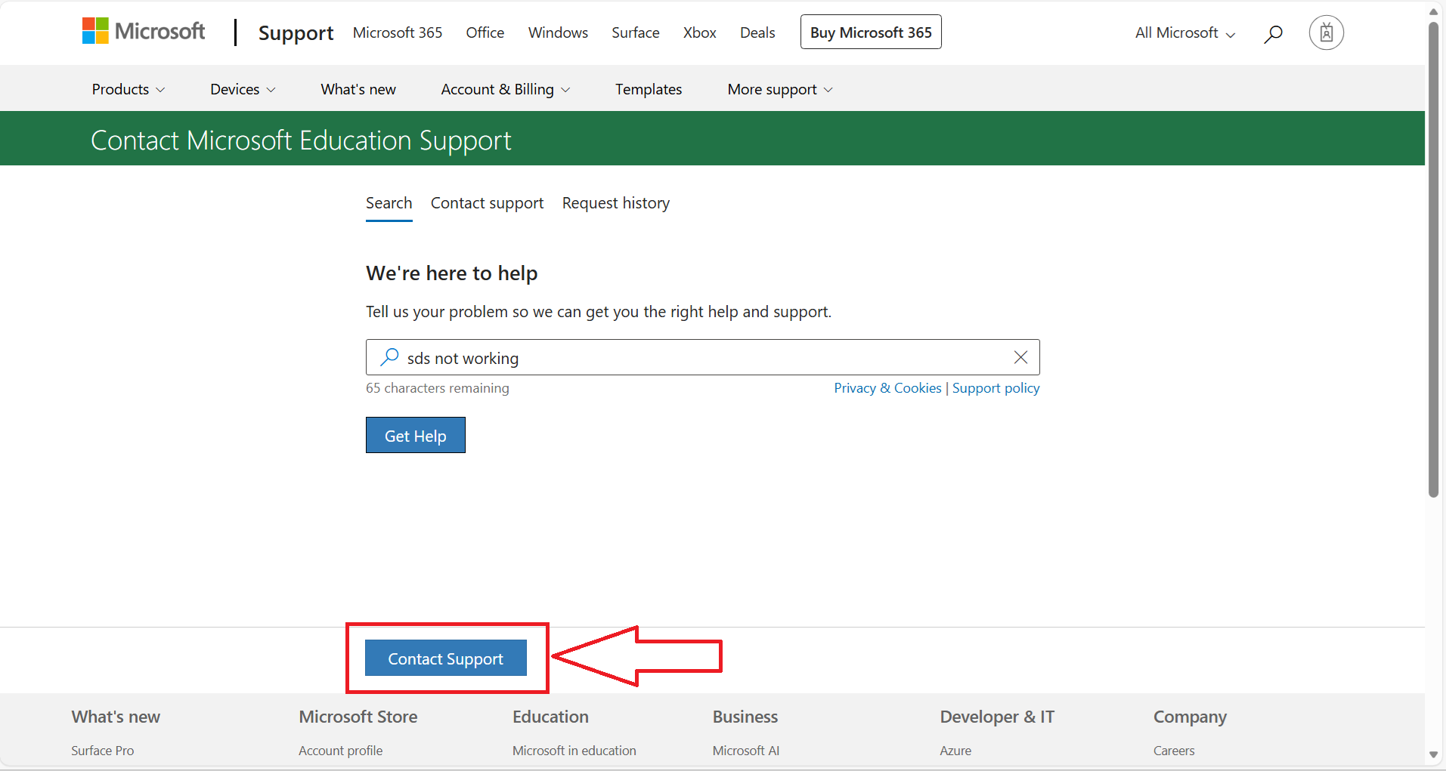Click the Company footer heading
The image size is (1446, 771).
[1190, 717]
